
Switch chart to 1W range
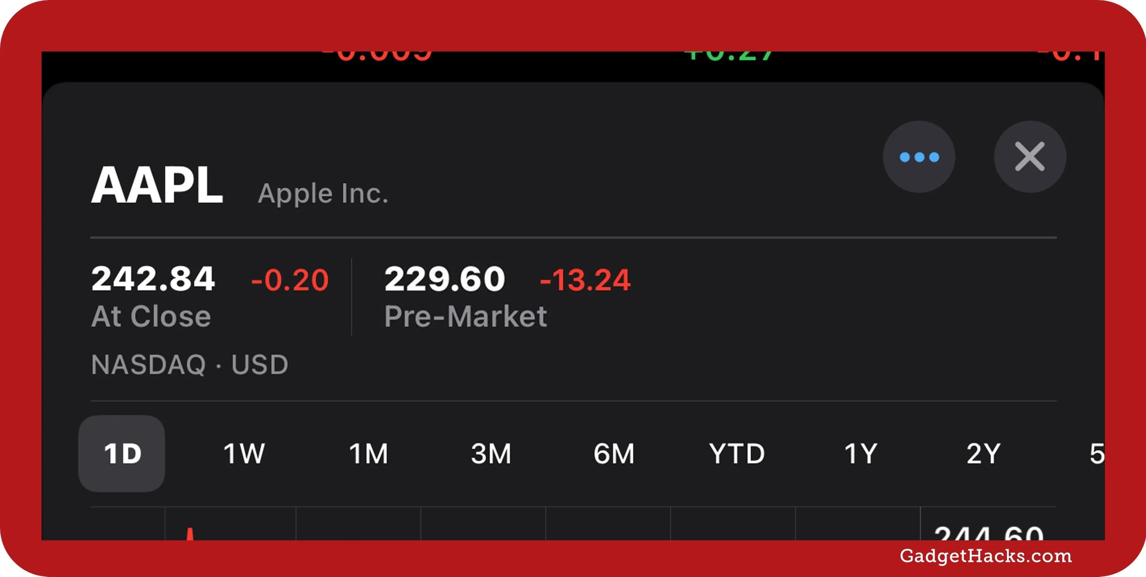click(x=244, y=453)
